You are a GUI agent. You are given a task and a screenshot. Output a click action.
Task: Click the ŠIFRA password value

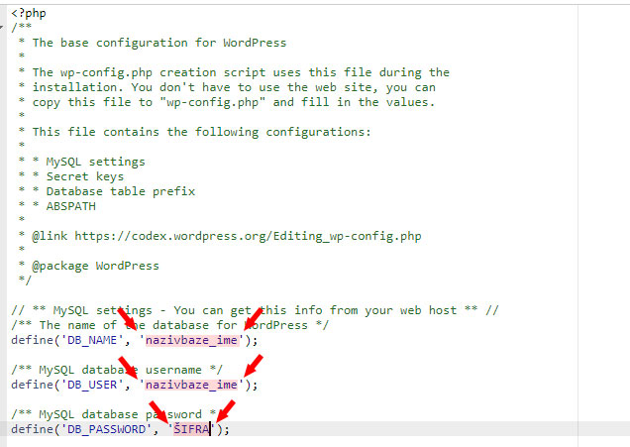click(x=192, y=429)
